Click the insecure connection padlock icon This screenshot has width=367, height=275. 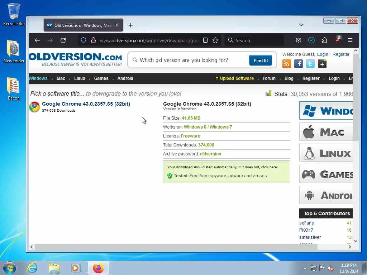[x=94, y=40]
